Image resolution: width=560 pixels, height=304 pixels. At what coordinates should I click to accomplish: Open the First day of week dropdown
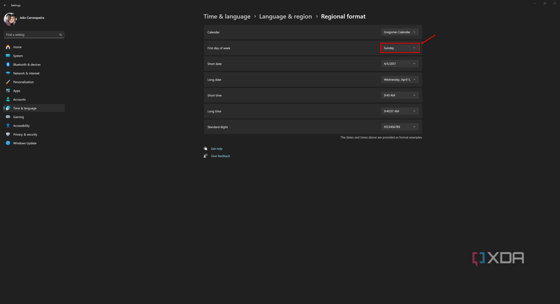[x=400, y=48]
